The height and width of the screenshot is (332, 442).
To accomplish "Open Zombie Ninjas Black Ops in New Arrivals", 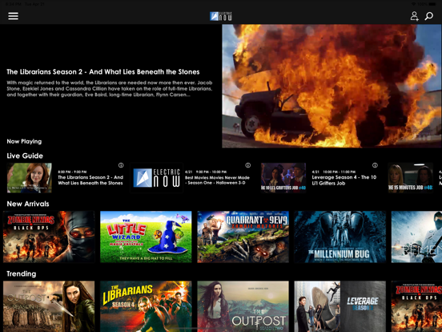I will click(49, 237).
